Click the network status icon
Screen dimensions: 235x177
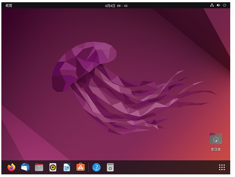tap(212, 5)
